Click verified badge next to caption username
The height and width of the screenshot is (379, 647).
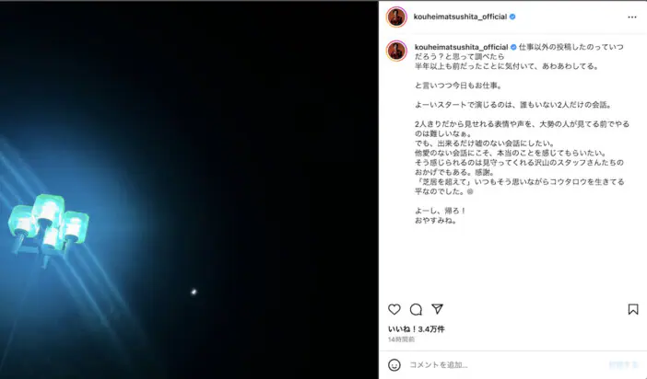[513, 48]
